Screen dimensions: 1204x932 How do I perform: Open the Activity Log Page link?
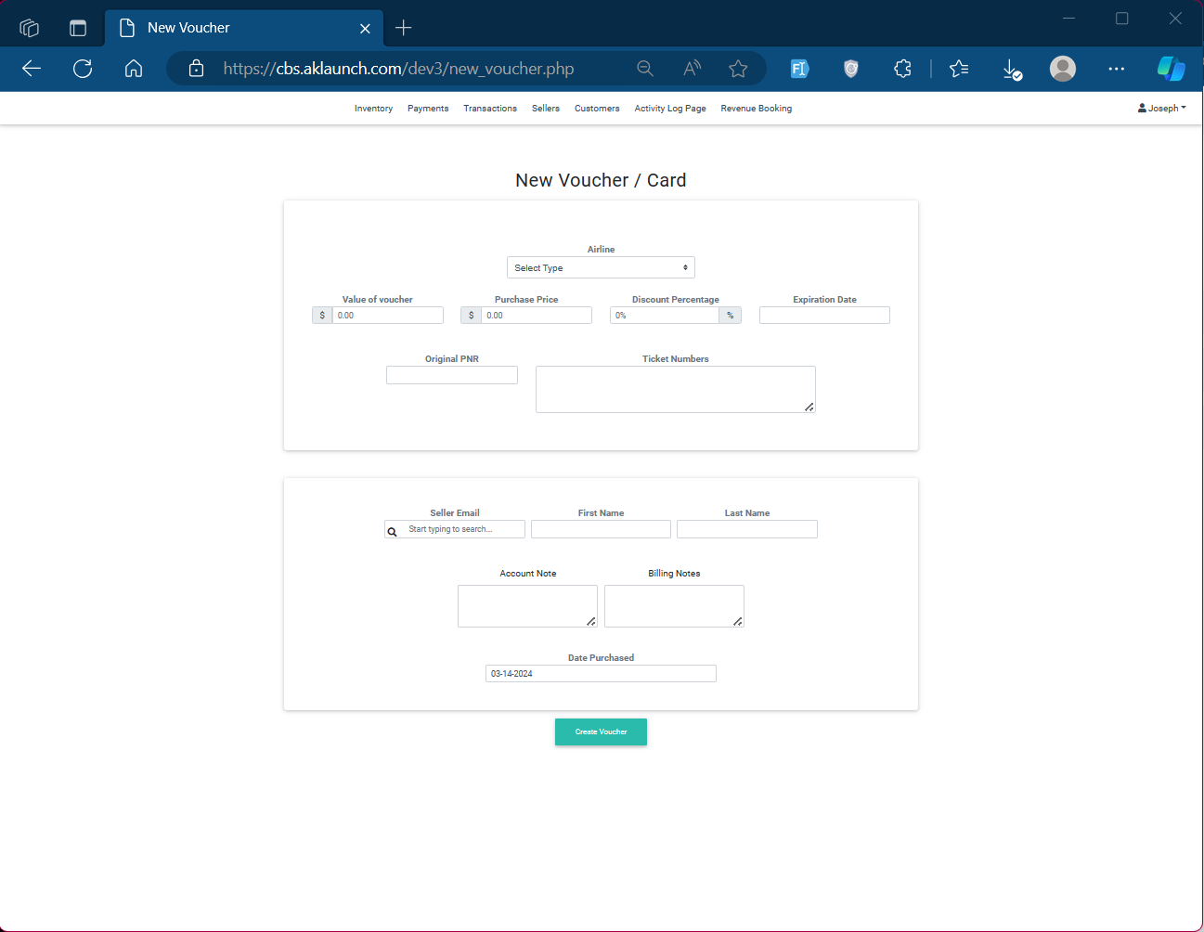click(x=669, y=109)
